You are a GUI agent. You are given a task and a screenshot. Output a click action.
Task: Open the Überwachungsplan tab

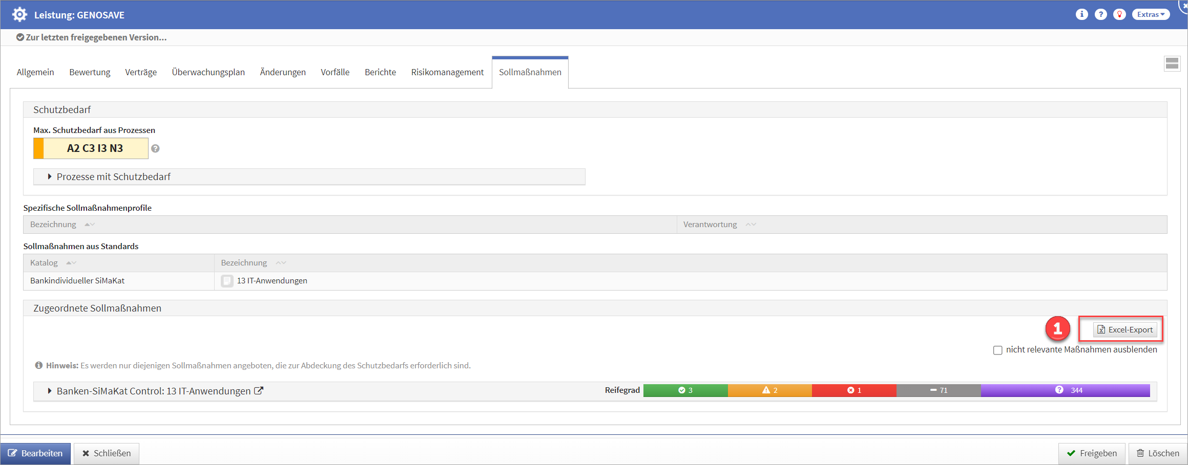(x=208, y=72)
